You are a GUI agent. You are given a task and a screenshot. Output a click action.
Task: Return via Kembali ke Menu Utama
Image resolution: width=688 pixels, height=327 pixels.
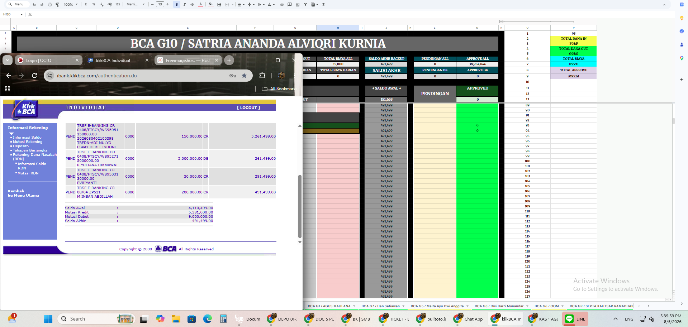pyautogui.click(x=24, y=193)
